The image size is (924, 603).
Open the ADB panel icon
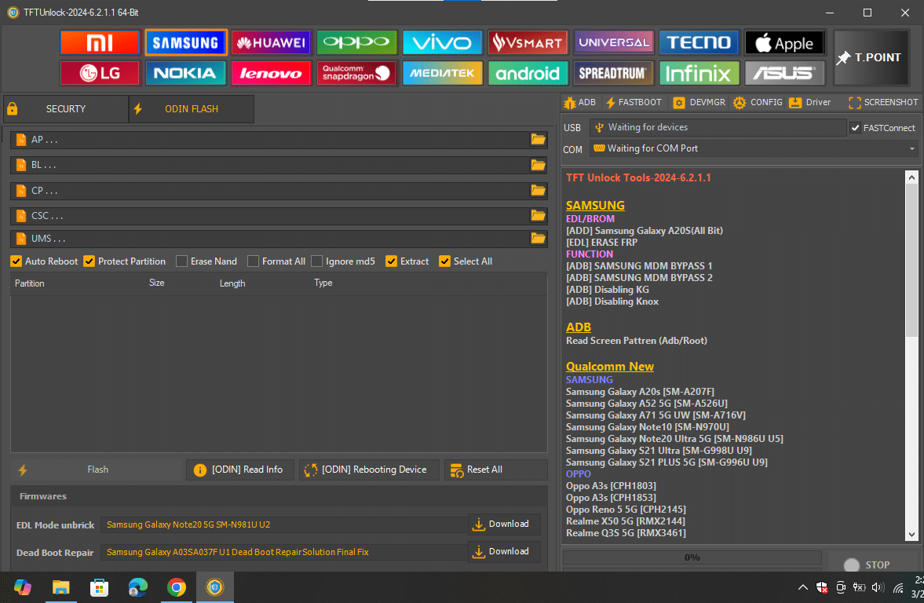579,102
